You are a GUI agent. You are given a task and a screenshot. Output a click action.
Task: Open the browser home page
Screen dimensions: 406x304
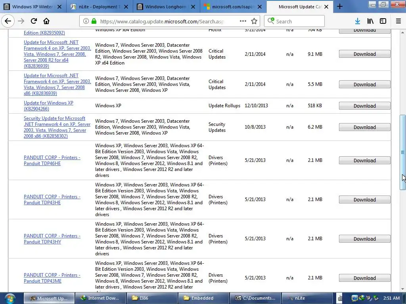(46, 21)
